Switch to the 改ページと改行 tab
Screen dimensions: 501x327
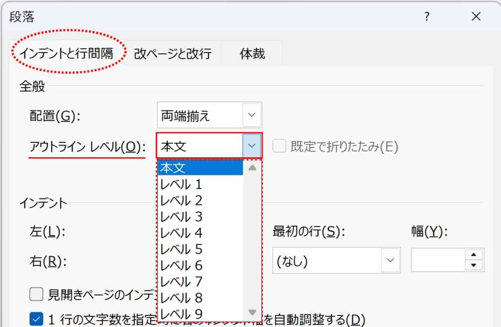point(173,54)
